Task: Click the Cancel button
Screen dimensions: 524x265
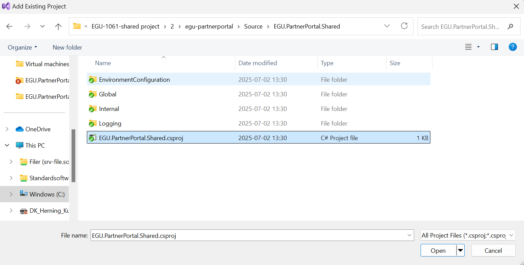Action: [493, 250]
